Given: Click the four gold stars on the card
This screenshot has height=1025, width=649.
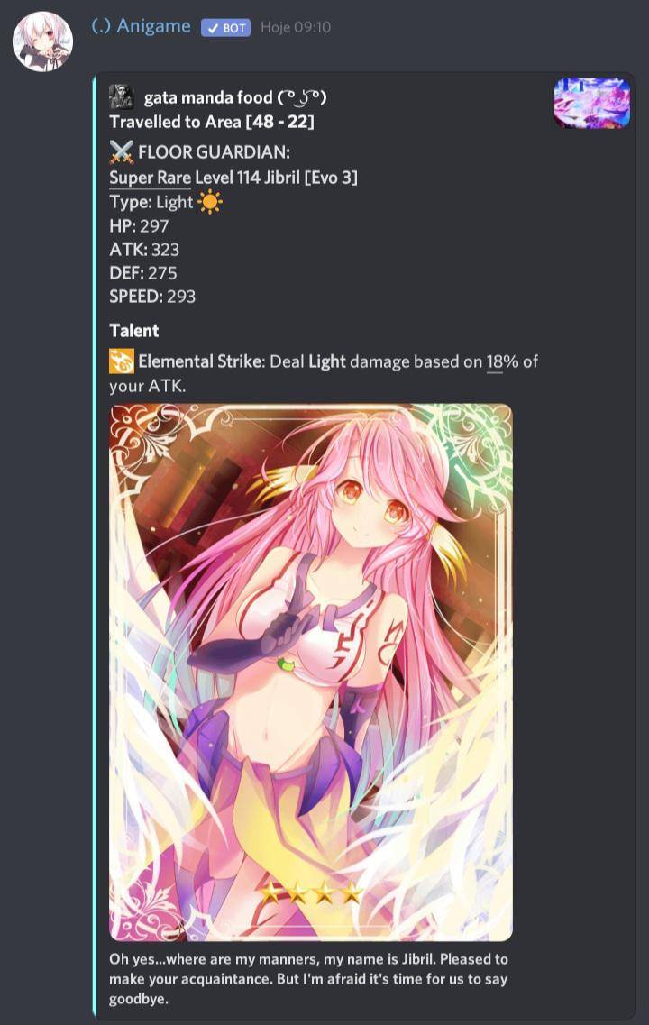Looking at the screenshot, I should click(311, 892).
